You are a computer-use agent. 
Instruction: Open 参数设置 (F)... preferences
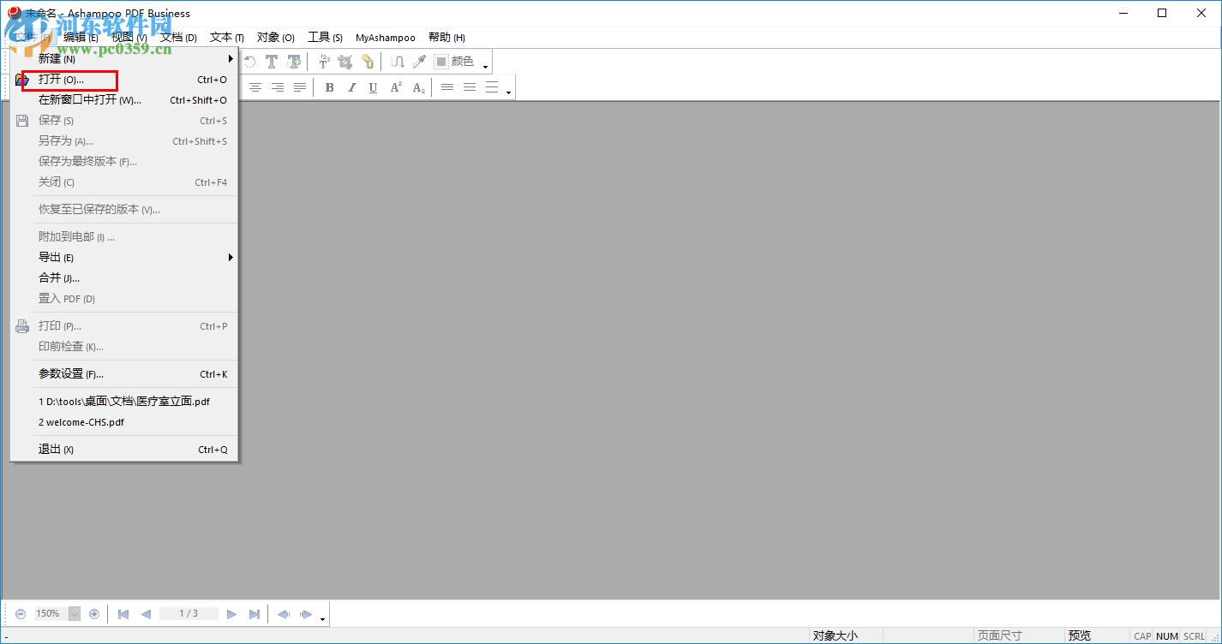[124, 374]
